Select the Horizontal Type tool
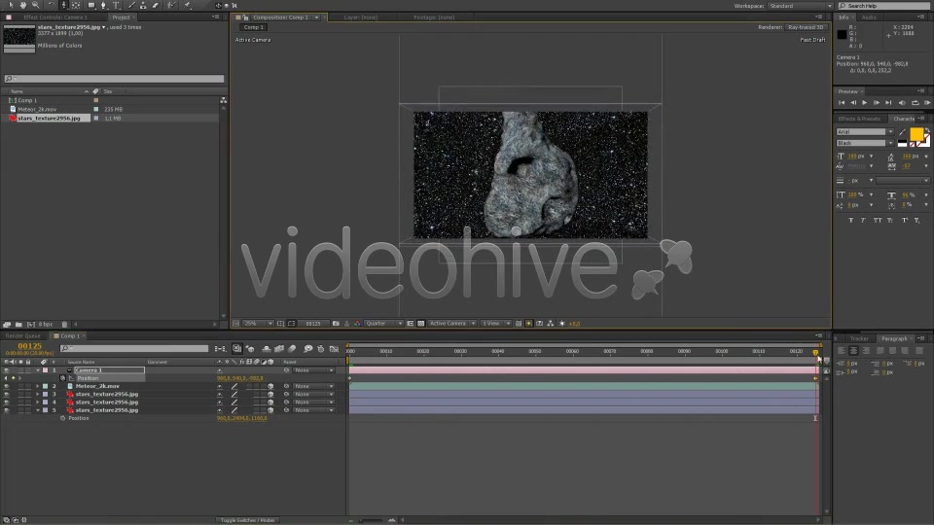Screen dimensions: 934x525 pos(116,5)
